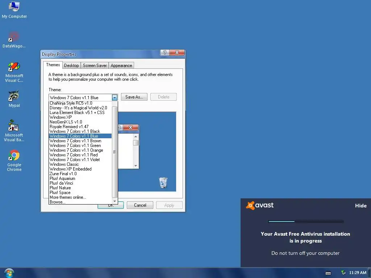The height and width of the screenshot is (278, 371).
Task: Switch to the Desktop tab
Action: pyautogui.click(x=71, y=66)
